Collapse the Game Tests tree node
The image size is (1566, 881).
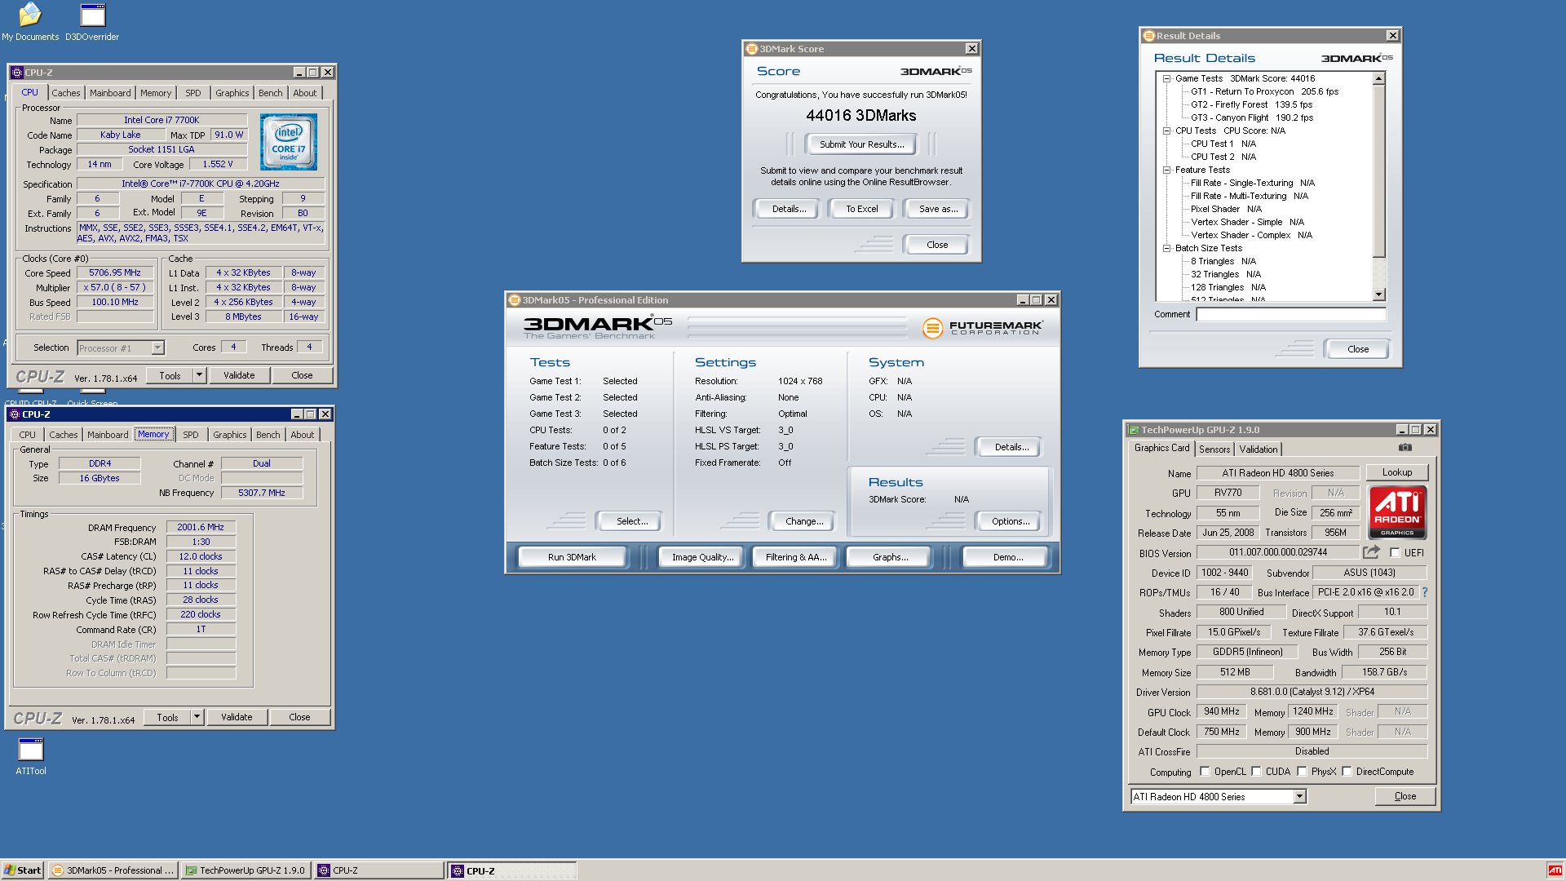(x=1166, y=79)
